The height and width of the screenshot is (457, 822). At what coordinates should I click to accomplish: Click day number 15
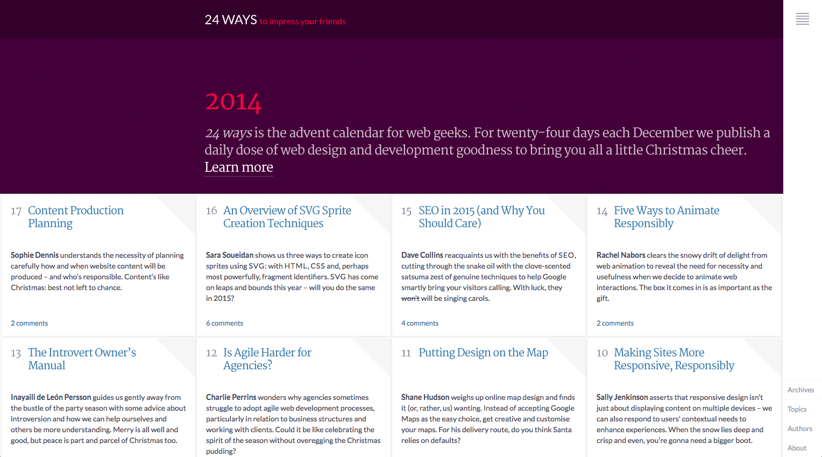407,211
